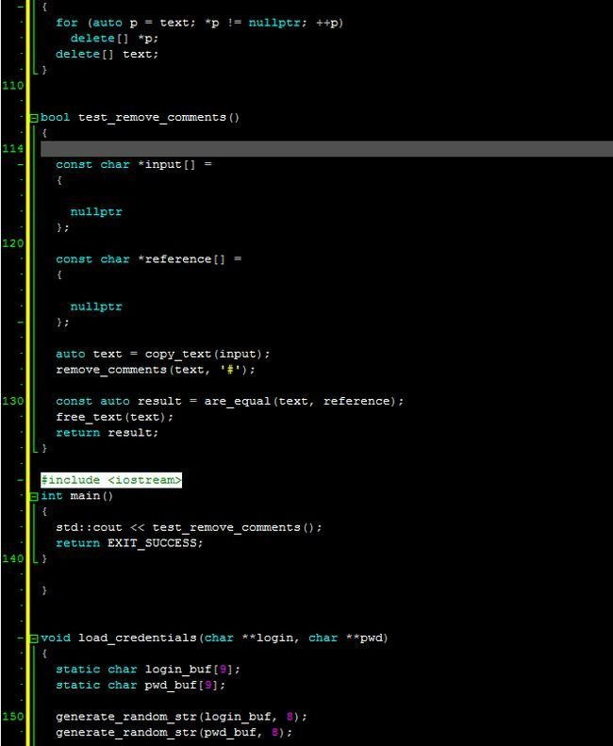
Task: Click 'generate_random_str(login_buf, 8);' line
Action: click(x=182, y=717)
